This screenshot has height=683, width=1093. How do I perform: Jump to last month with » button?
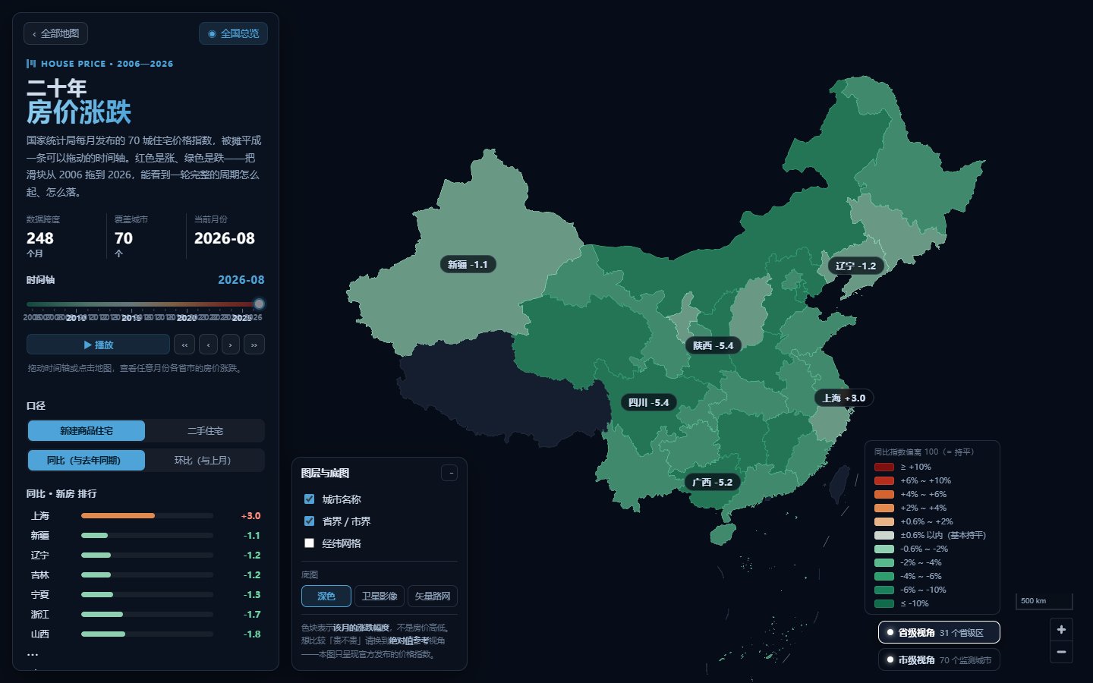pos(254,345)
